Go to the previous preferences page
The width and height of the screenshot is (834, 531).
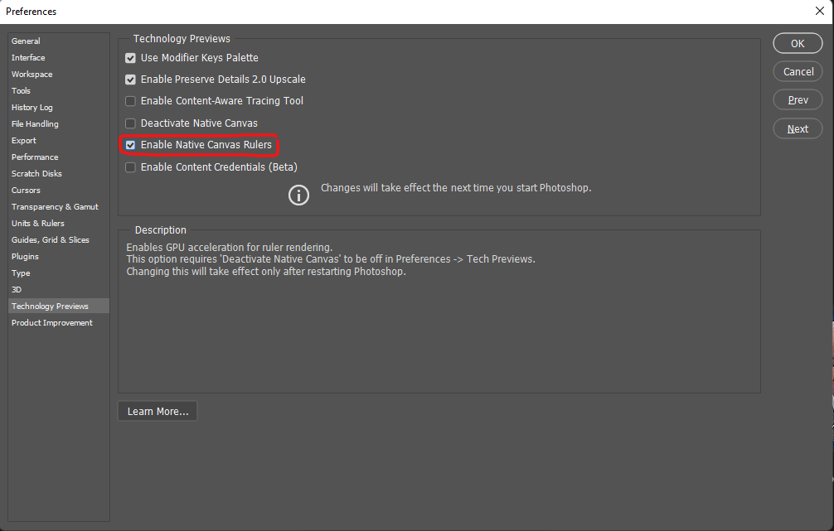pos(797,99)
